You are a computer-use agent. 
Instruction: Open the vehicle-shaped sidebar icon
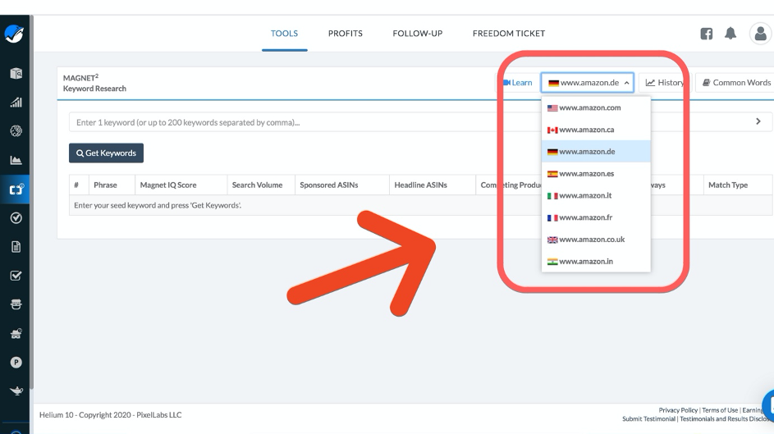(x=16, y=334)
